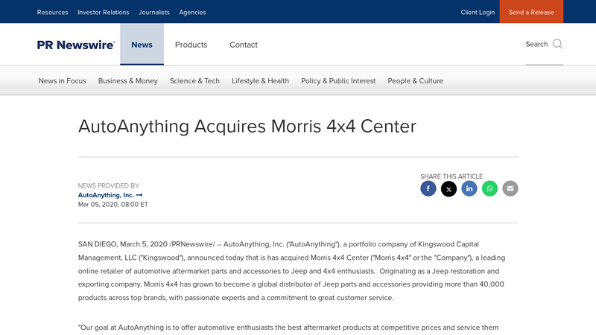Share article on Facebook
The image size is (596, 335).
pos(428,188)
